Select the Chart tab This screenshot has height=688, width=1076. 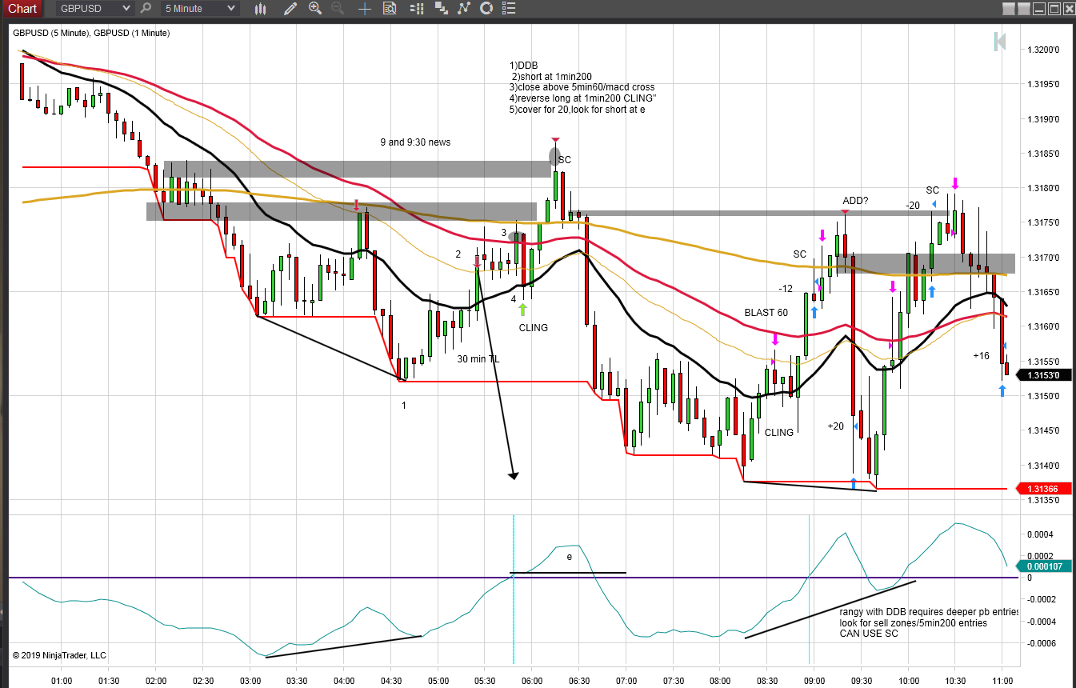pos(22,9)
